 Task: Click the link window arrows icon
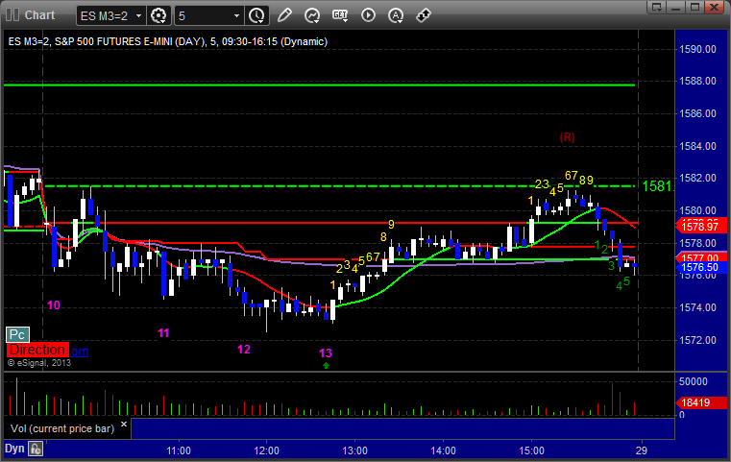(x=424, y=15)
